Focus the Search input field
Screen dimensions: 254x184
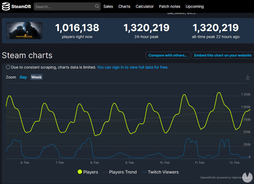(x=67, y=6)
